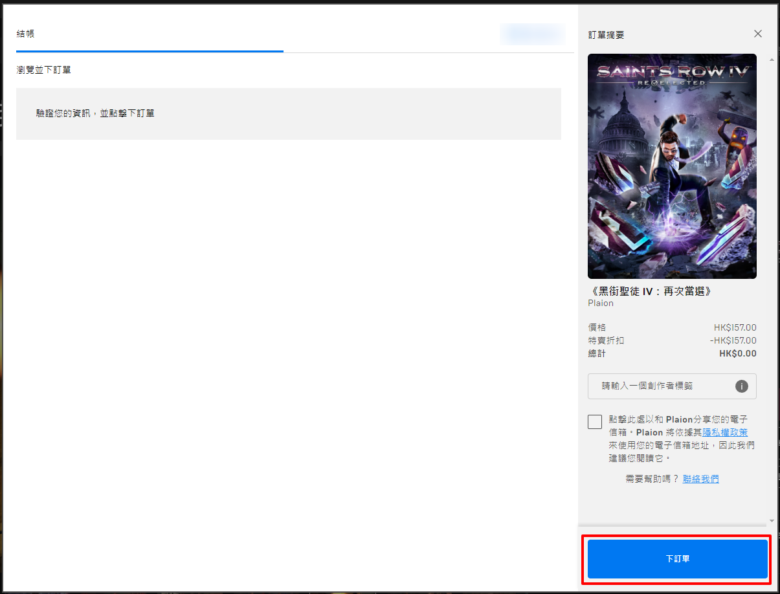Viewport: 780px width, 594px height.
Task: Open the 聯絡我們 help link
Action: pyautogui.click(x=700, y=479)
